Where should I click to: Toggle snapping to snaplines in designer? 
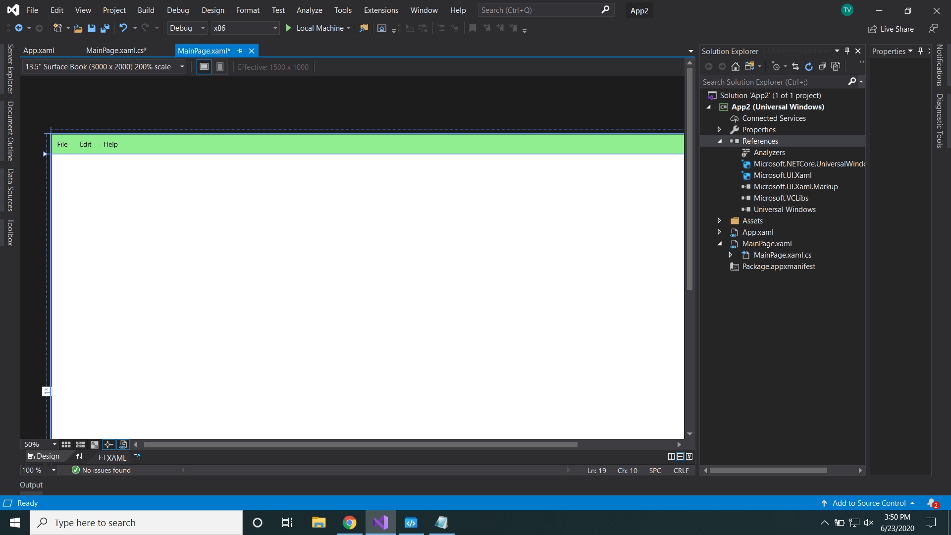coord(108,444)
